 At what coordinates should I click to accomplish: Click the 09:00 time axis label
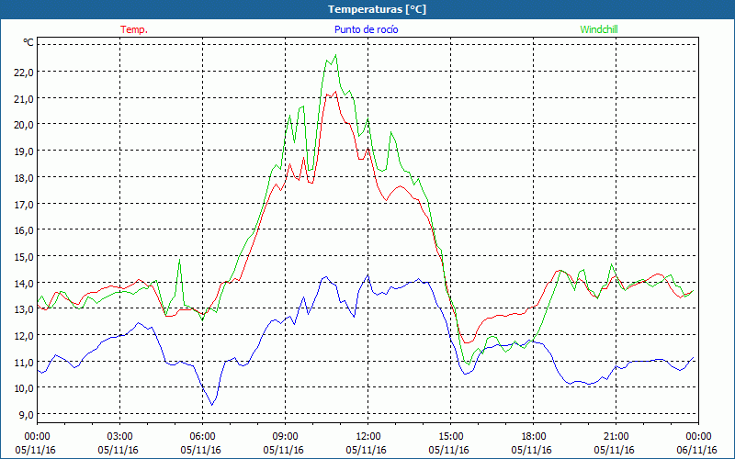[285, 437]
